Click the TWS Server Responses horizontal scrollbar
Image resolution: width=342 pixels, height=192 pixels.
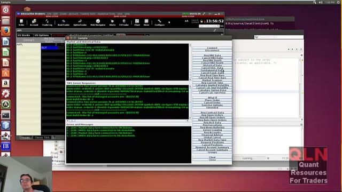click(x=127, y=121)
